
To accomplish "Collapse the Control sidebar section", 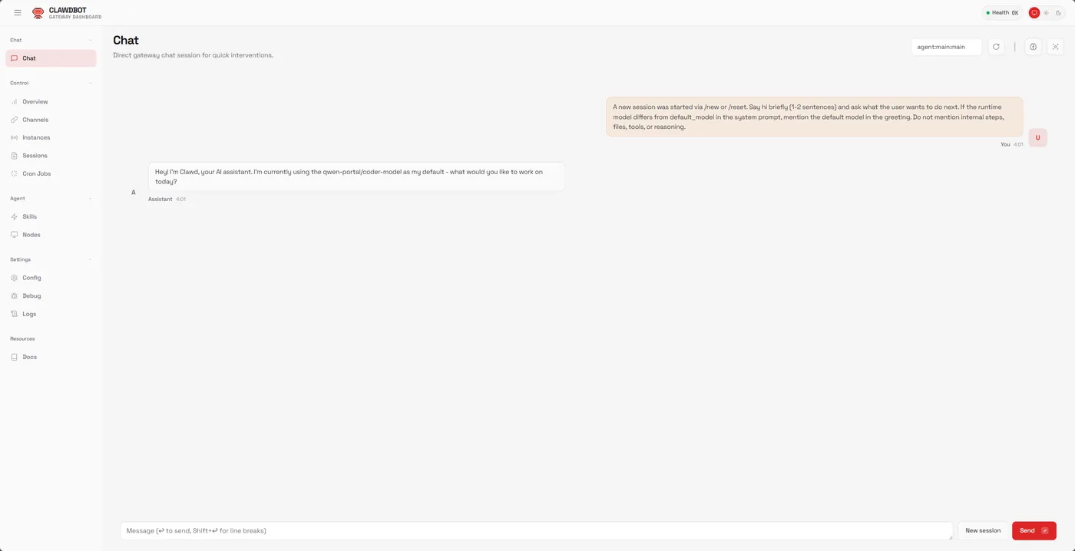I will click(90, 83).
